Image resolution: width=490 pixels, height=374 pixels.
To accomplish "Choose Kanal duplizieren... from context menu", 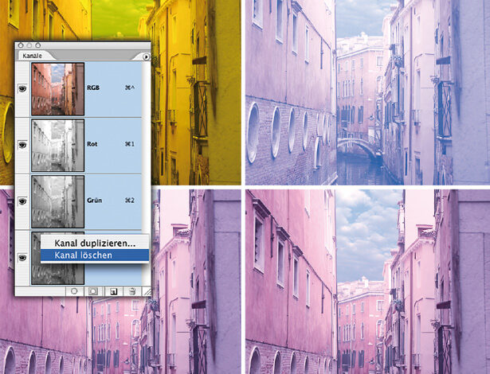I will click(x=95, y=243).
